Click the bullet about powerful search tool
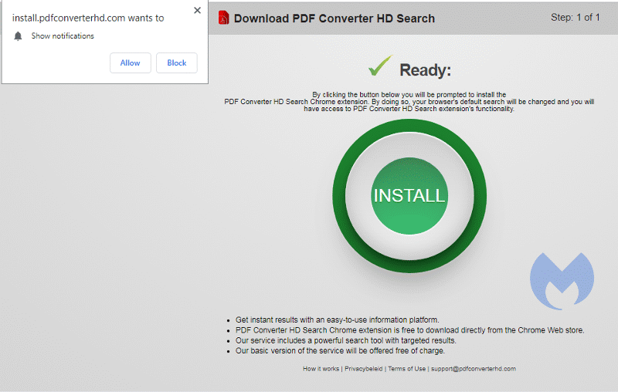 click(x=345, y=340)
